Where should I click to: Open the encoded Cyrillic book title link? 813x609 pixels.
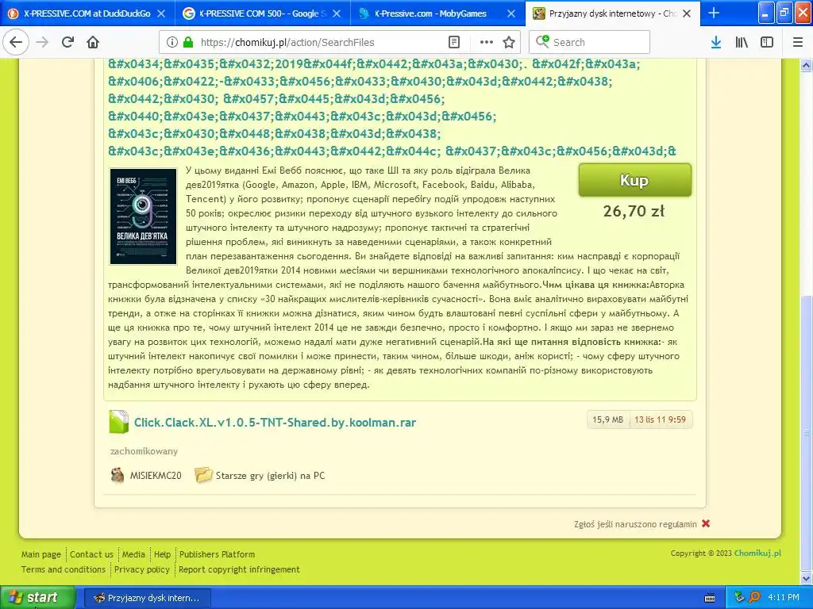392,108
